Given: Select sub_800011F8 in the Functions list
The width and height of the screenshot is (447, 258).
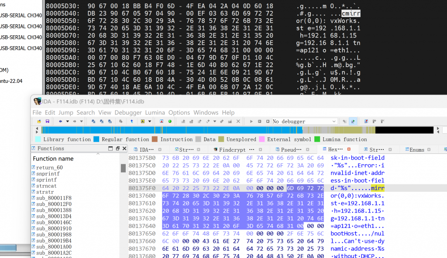Looking at the screenshot, I should 54,198.
